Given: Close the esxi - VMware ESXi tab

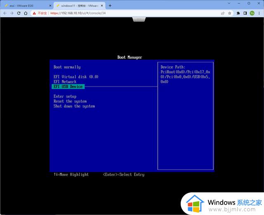Looking at the screenshot, I should click(50, 5).
